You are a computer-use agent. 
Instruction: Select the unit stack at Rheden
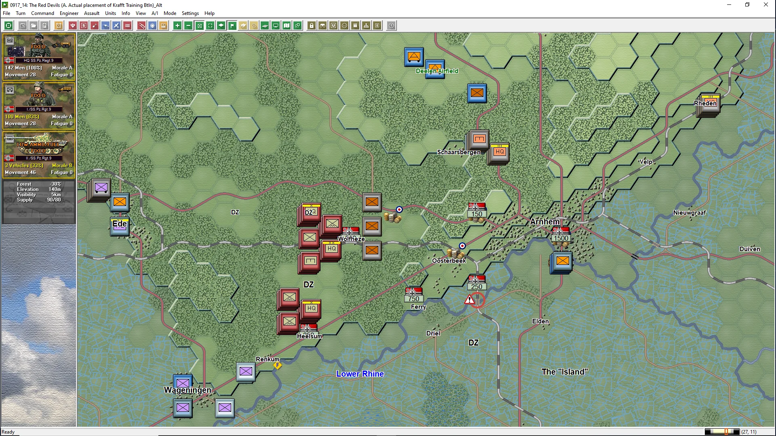coord(709,105)
